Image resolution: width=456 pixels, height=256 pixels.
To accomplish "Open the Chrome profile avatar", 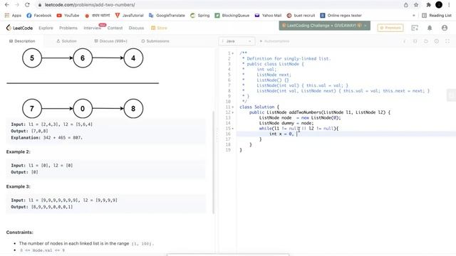I will [x=439, y=5].
